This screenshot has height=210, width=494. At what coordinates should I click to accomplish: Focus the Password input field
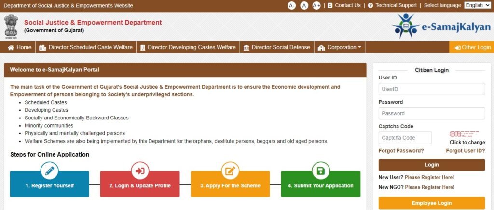pos(432,114)
